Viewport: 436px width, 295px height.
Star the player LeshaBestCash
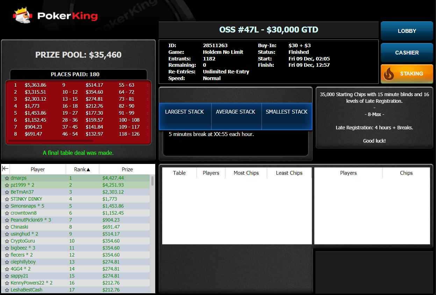[7, 290]
